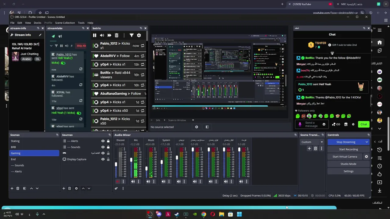Remove the selected scene using the trash icon
The image size is (390, 219).
click(x=18, y=188)
